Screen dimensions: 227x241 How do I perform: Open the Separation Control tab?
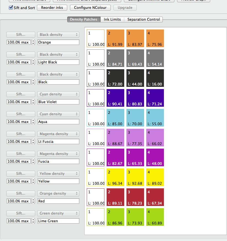click(x=144, y=19)
